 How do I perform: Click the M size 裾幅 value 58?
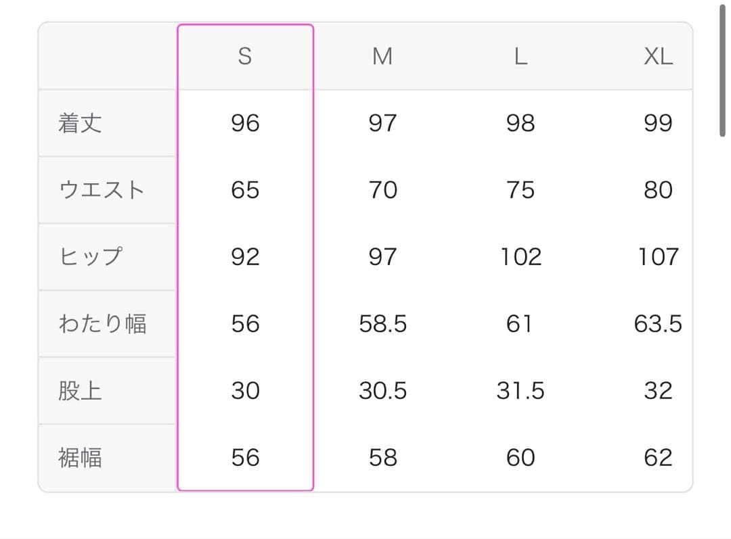click(382, 458)
